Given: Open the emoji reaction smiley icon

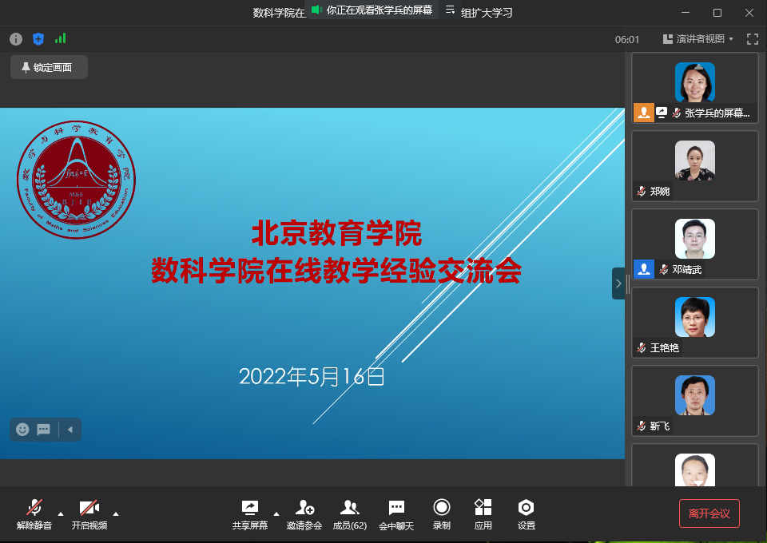Looking at the screenshot, I should click(22, 430).
